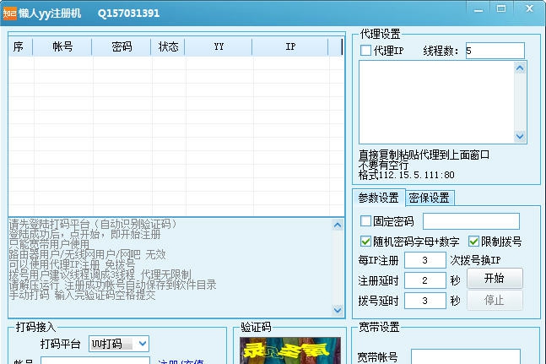Click log panel scrollbar up arrow
The width and height of the screenshot is (546, 364).
tap(338, 225)
